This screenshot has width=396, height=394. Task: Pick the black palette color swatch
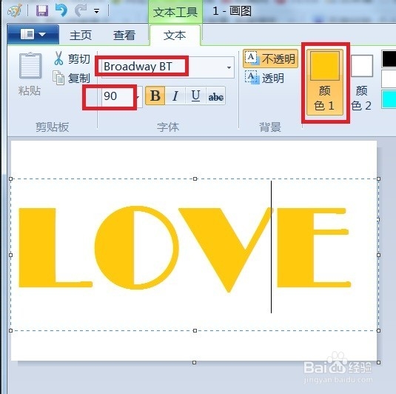(389, 59)
